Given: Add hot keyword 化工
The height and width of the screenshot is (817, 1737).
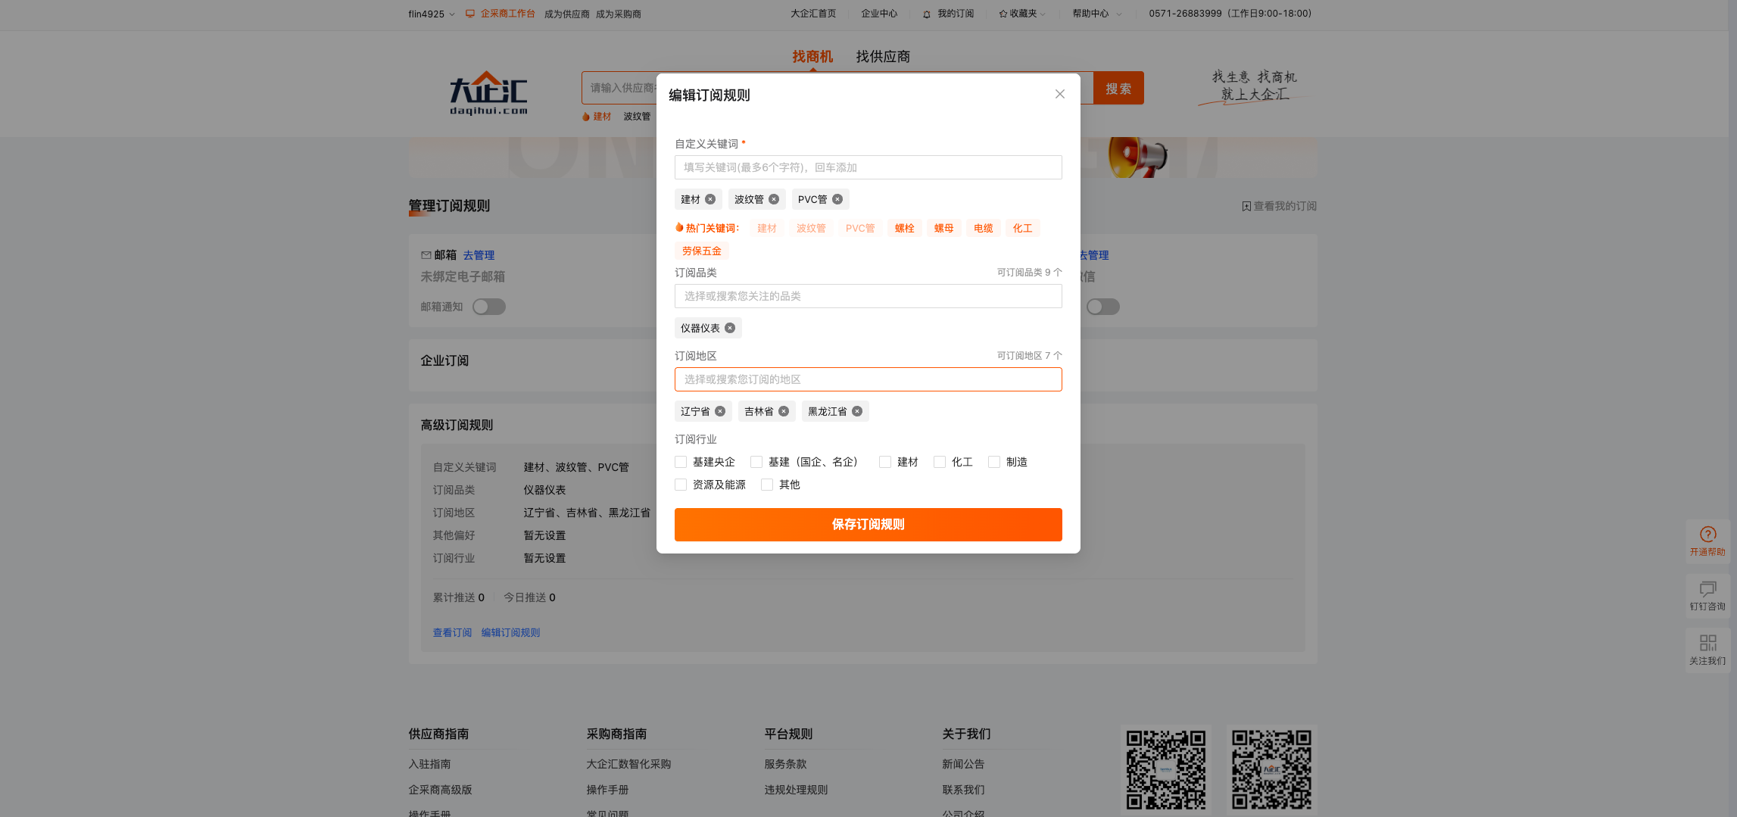Looking at the screenshot, I should [1022, 228].
